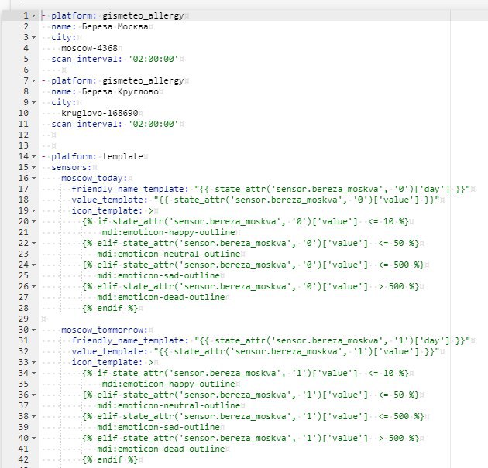Image resolution: width=488 pixels, height=468 pixels.
Task: Click '{% endif %}' on line 42
Action: coord(110,460)
